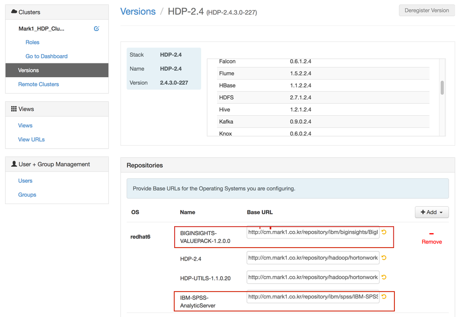463x317 pixels.
Task: Open Remote Clusters section
Action: [x=38, y=84]
